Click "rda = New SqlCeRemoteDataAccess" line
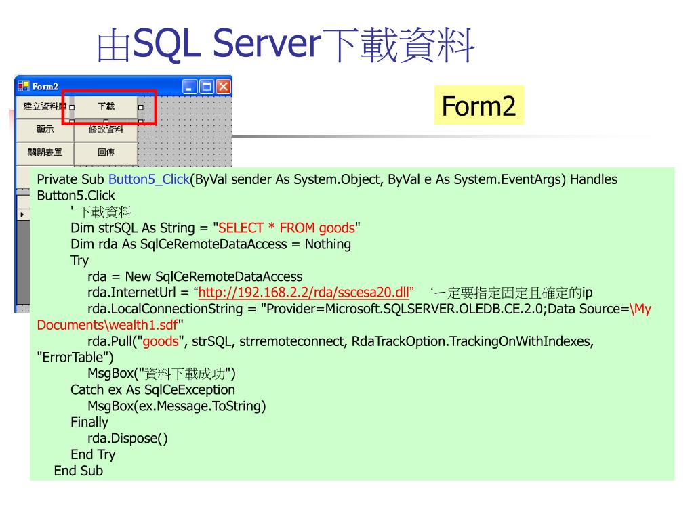This screenshot has height=520, width=694. 195,277
